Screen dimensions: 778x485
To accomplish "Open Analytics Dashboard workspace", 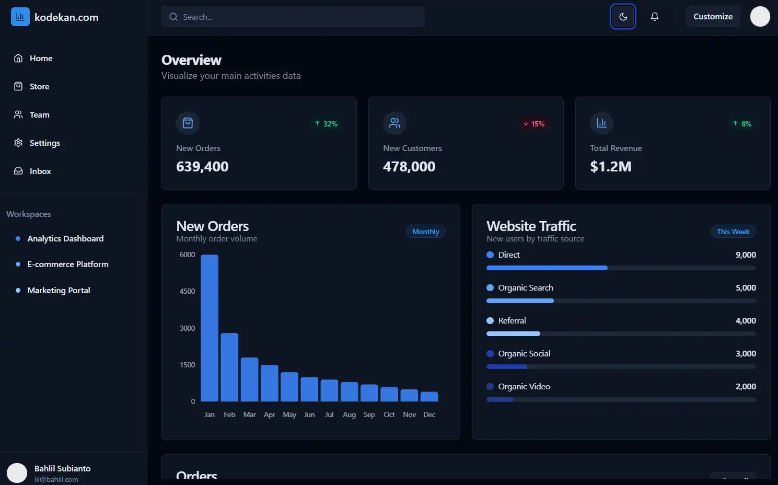I will pyautogui.click(x=65, y=239).
